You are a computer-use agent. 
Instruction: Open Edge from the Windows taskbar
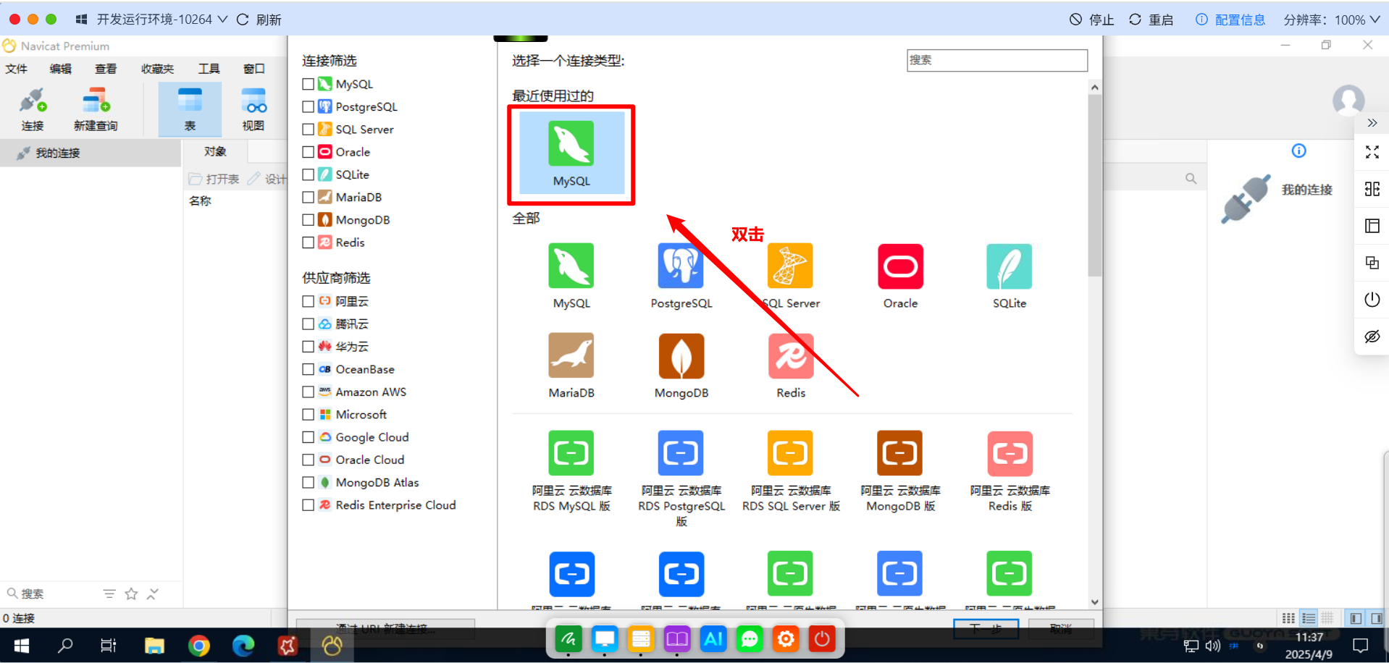[x=243, y=645]
